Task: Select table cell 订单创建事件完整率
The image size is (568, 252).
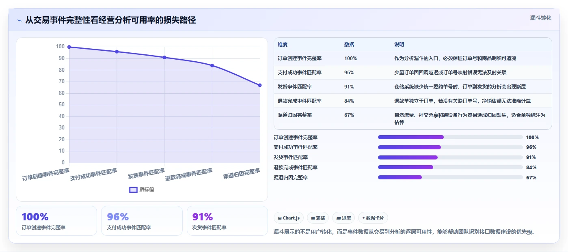Action: 300,58
